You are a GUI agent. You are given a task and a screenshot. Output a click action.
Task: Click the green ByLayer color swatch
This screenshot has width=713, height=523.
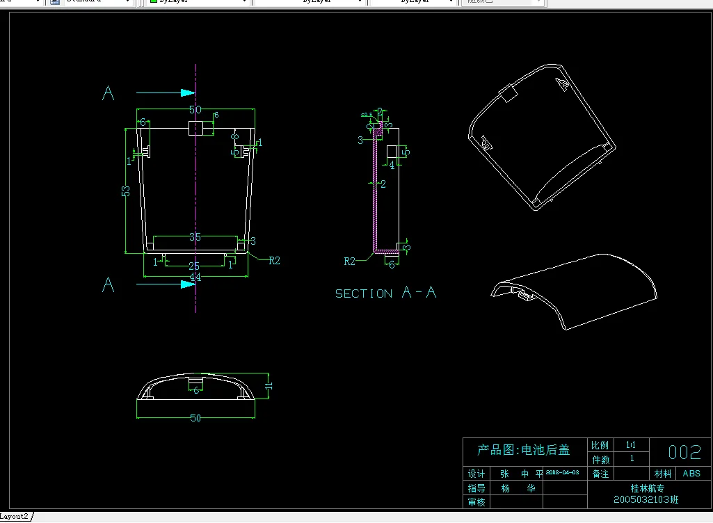coord(152,2)
